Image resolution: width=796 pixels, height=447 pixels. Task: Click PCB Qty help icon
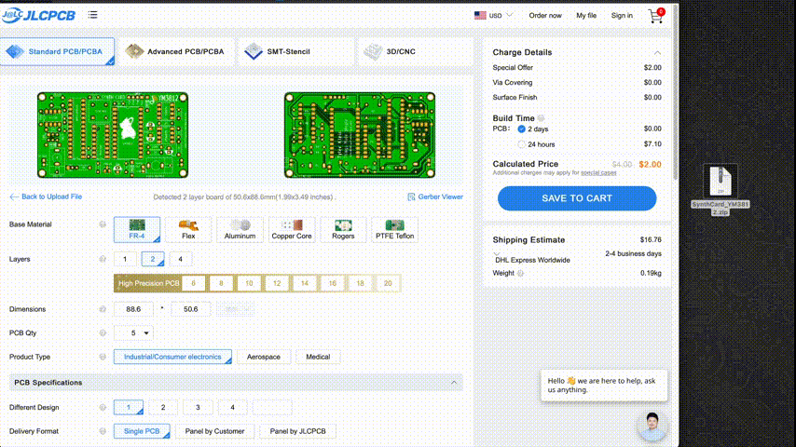click(x=103, y=332)
